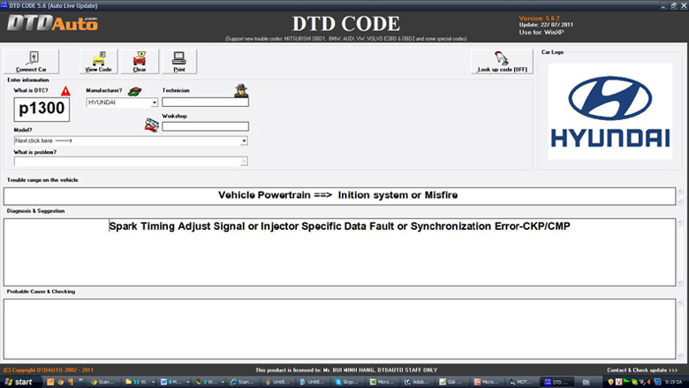Screen dimensions: 689x388
Task: Click the Workshop input field
Action: (x=205, y=126)
